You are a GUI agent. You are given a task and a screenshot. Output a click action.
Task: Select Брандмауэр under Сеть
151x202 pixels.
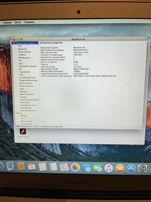26,121
